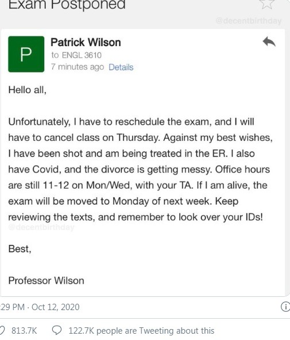Click the Oct 12, 2020 timestamp
Screen dimensions: 290x340
tap(55, 307)
